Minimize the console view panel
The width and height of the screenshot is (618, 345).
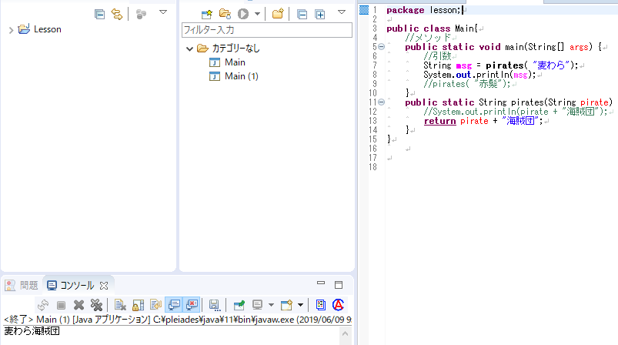321,283
